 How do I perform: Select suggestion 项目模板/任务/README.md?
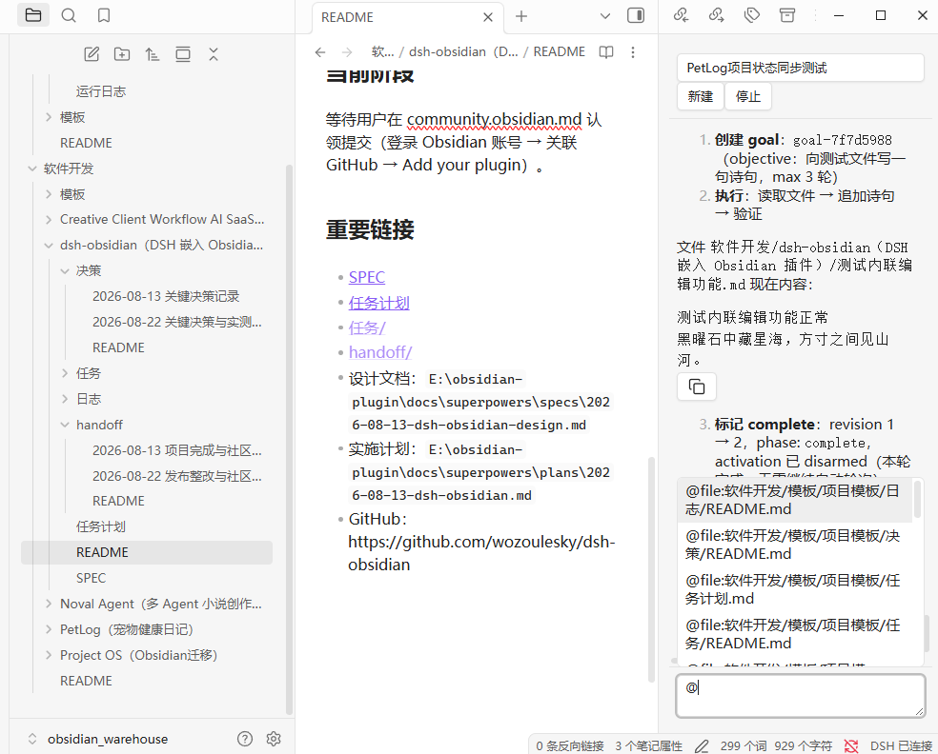pos(795,634)
